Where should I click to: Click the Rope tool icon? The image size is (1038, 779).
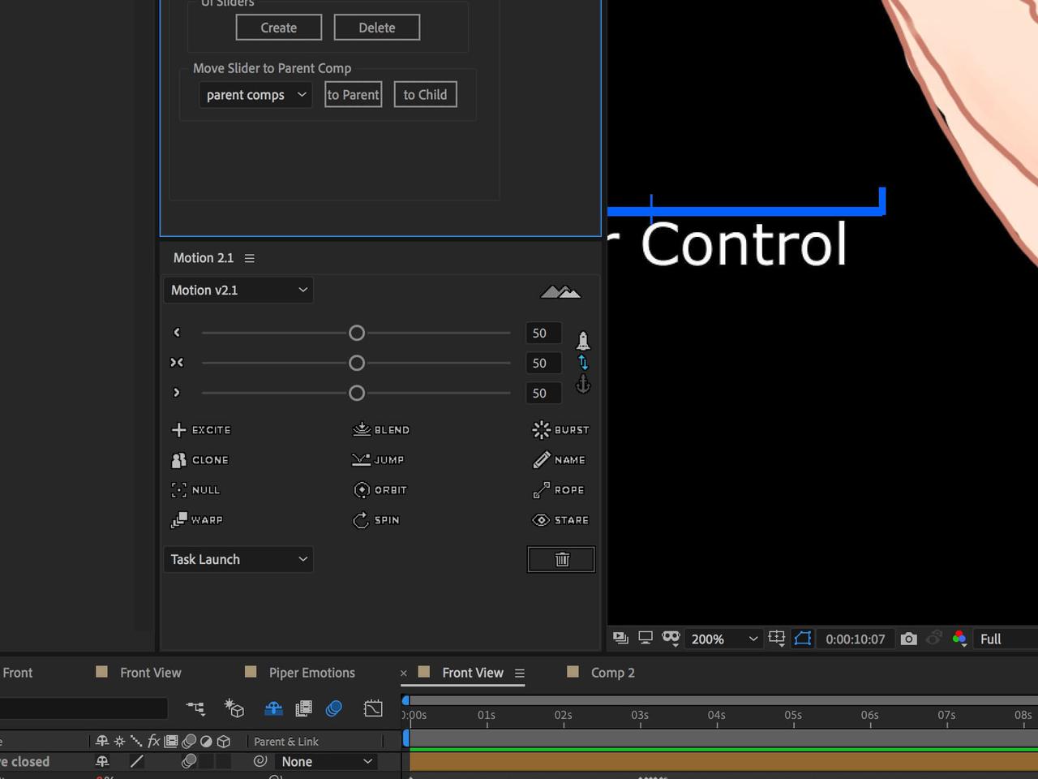click(558, 490)
